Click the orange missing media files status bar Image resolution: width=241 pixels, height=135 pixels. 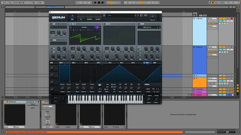click(95, 132)
